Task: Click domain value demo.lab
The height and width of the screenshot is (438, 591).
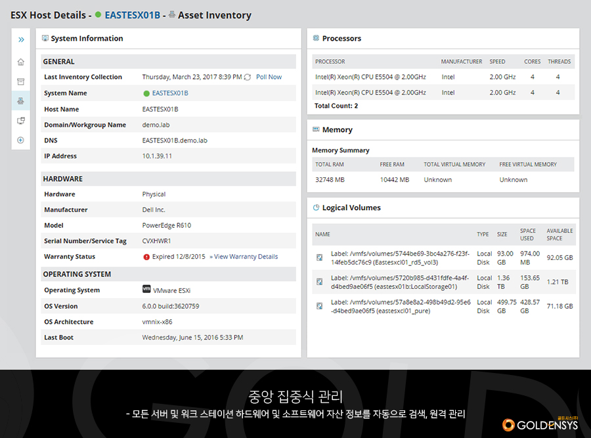Action: pyautogui.click(x=156, y=125)
